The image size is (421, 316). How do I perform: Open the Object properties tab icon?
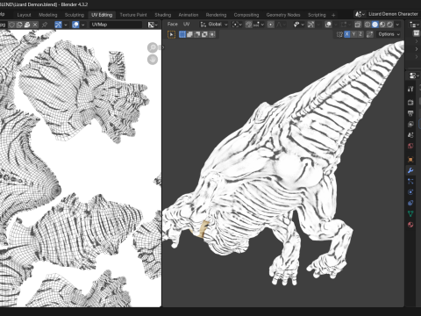[410, 160]
